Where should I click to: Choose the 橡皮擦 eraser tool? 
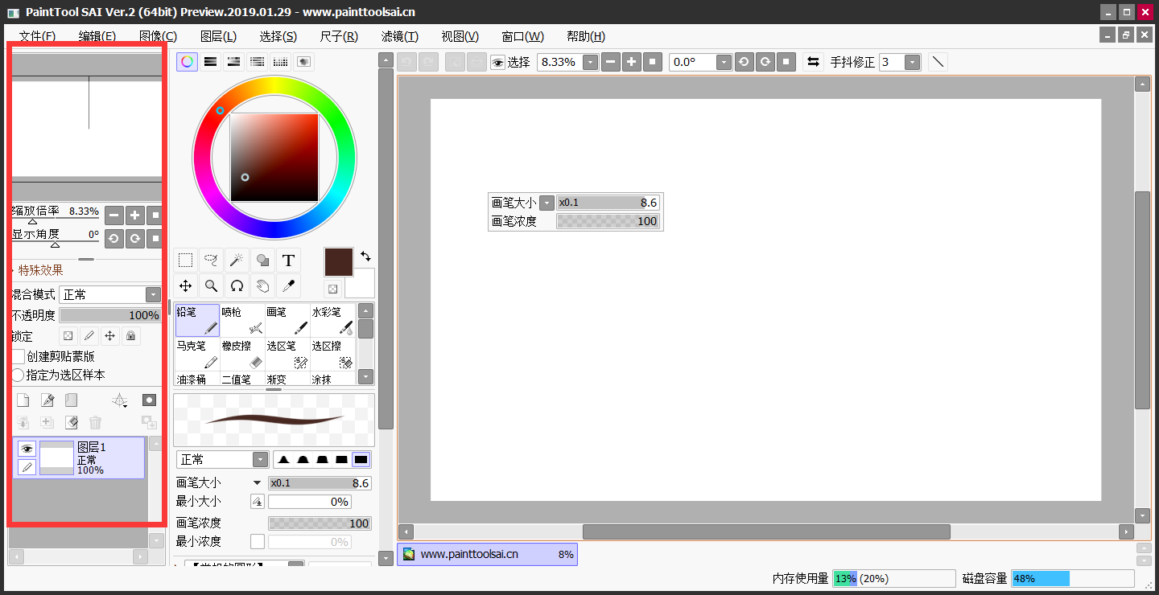pyautogui.click(x=242, y=354)
